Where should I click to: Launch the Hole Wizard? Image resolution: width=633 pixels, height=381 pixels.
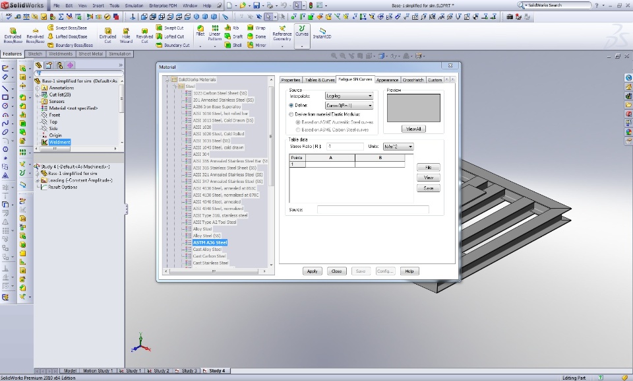[x=126, y=36]
